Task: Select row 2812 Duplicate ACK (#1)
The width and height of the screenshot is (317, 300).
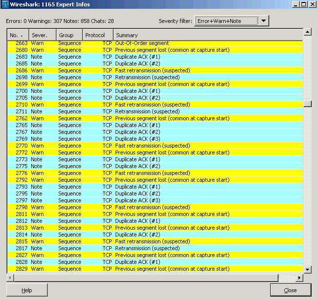Action: tap(155, 221)
